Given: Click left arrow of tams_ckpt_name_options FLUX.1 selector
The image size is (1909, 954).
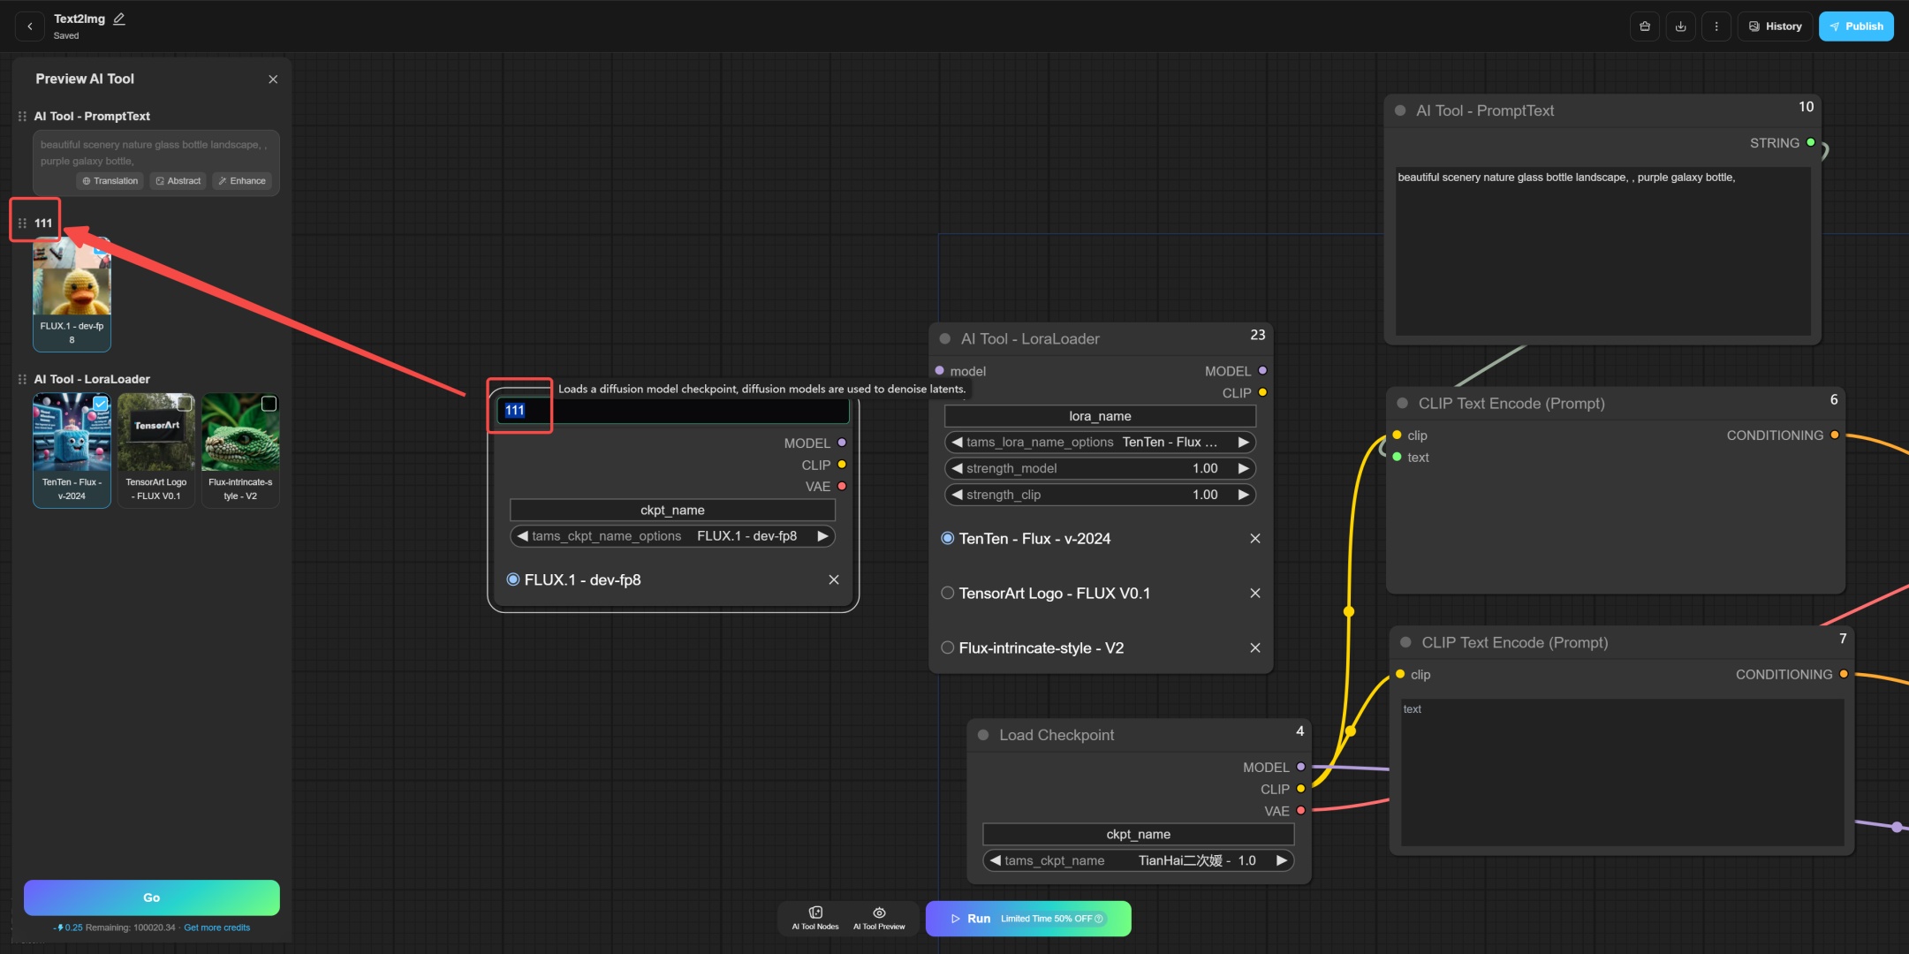Looking at the screenshot, I should pos(522,536).
